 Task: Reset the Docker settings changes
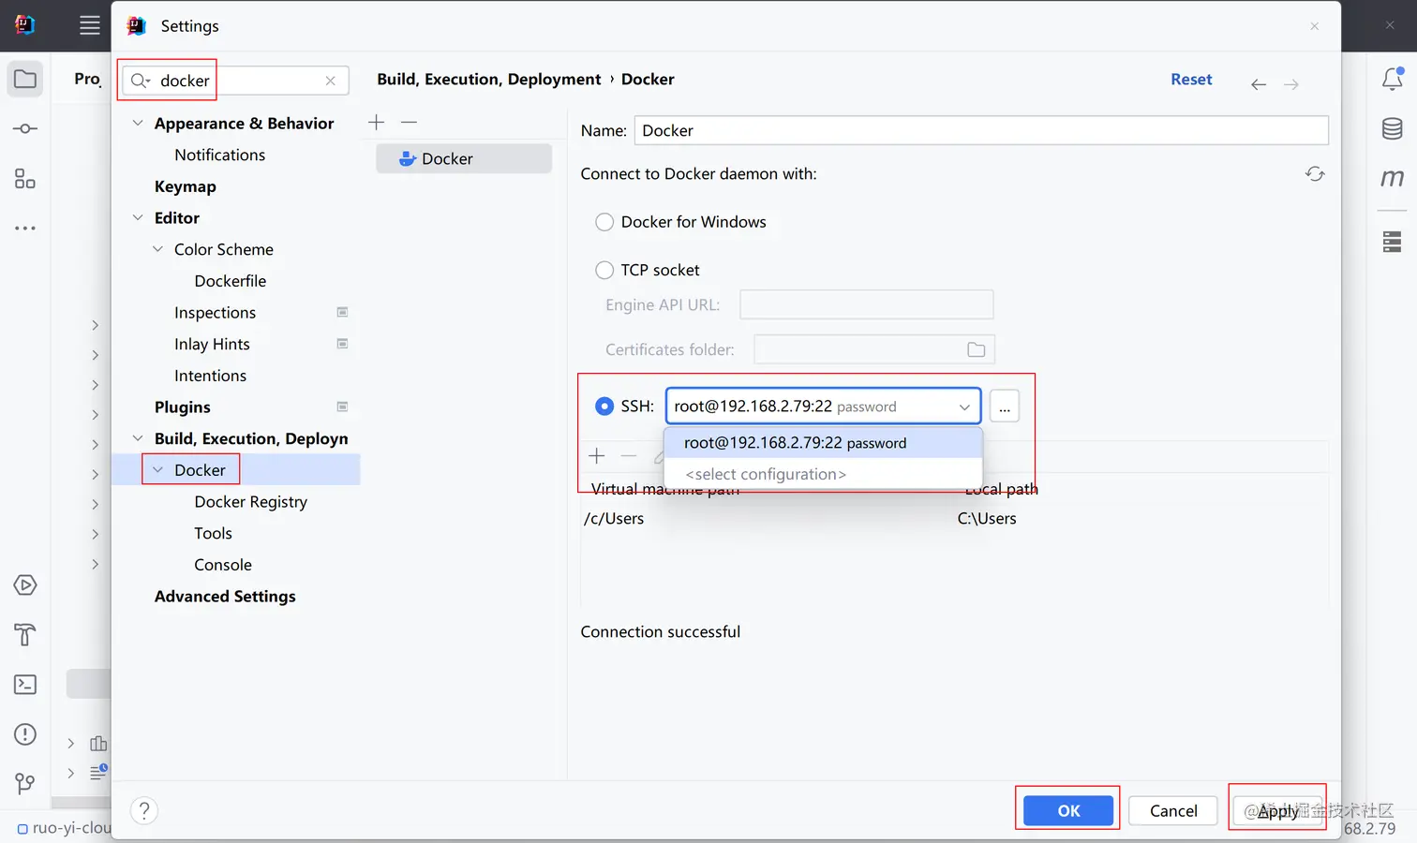[1191, 80]
